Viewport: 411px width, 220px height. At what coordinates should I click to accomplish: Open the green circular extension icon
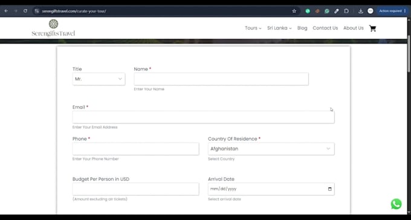pos(308,11)
